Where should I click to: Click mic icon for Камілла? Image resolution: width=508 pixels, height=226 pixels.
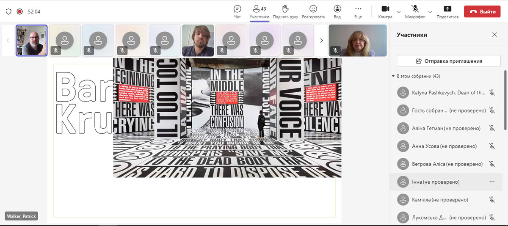click(x=492, y=199)
